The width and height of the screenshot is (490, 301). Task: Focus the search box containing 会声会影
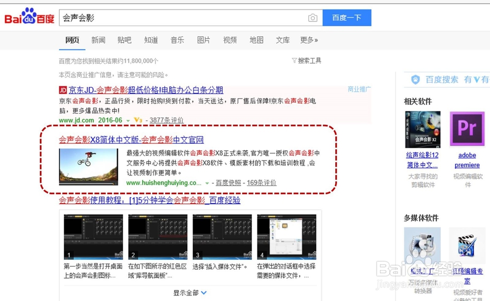[x=191, y=18]
